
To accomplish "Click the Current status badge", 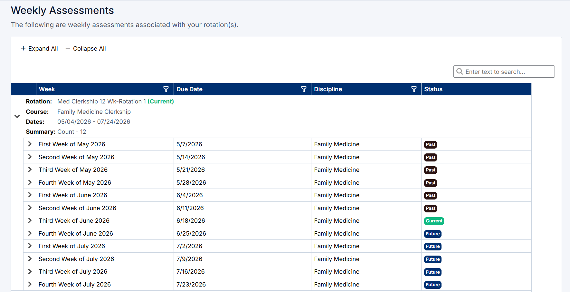I will 434,221.
